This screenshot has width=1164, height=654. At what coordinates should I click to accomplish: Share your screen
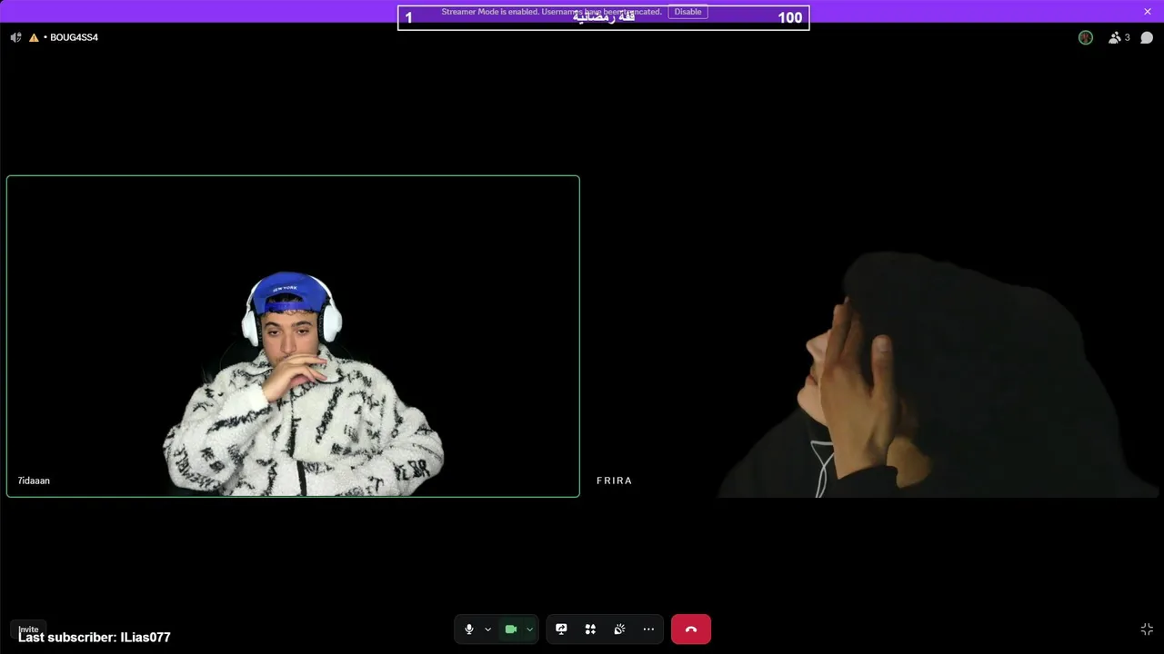561,629
